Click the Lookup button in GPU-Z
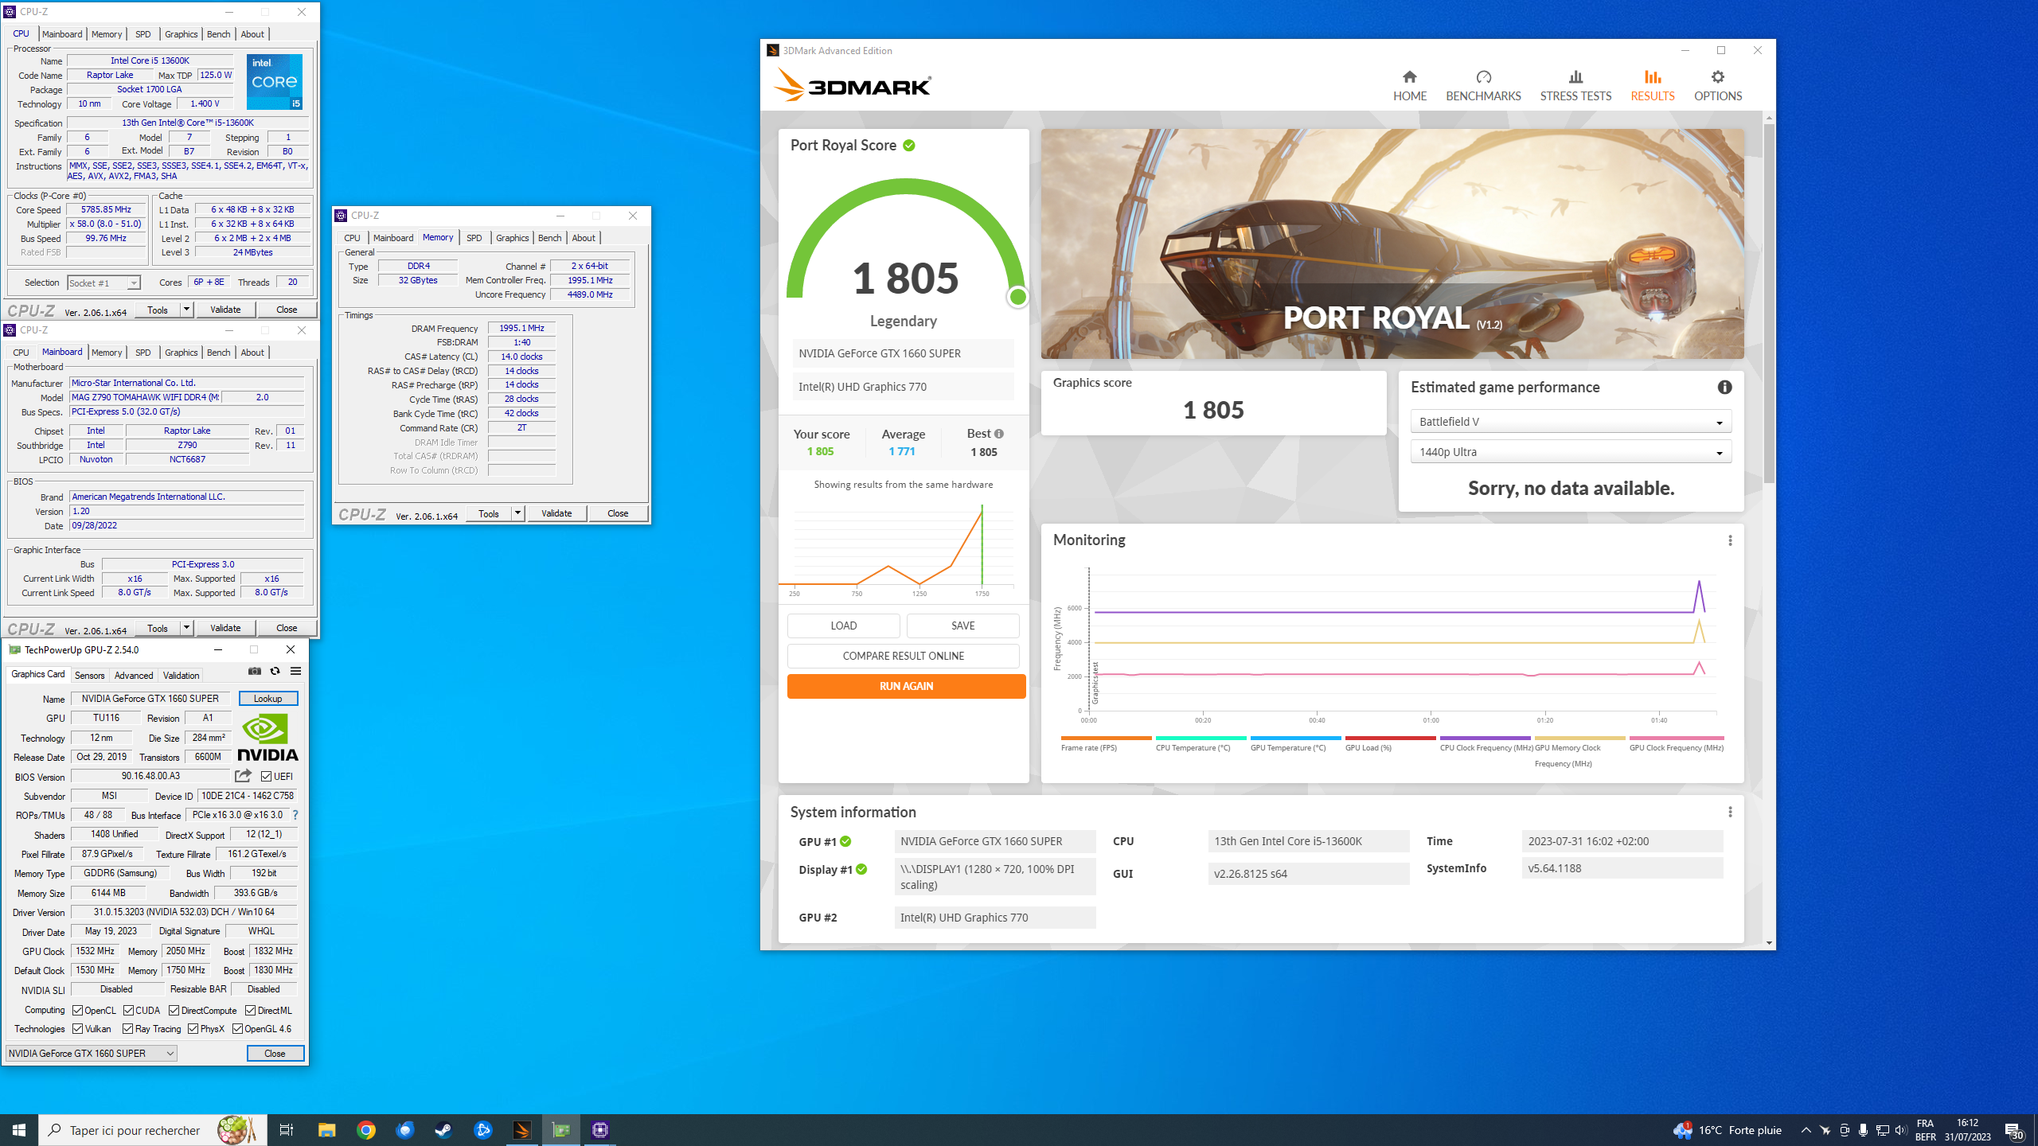 [x=268, y=699]
